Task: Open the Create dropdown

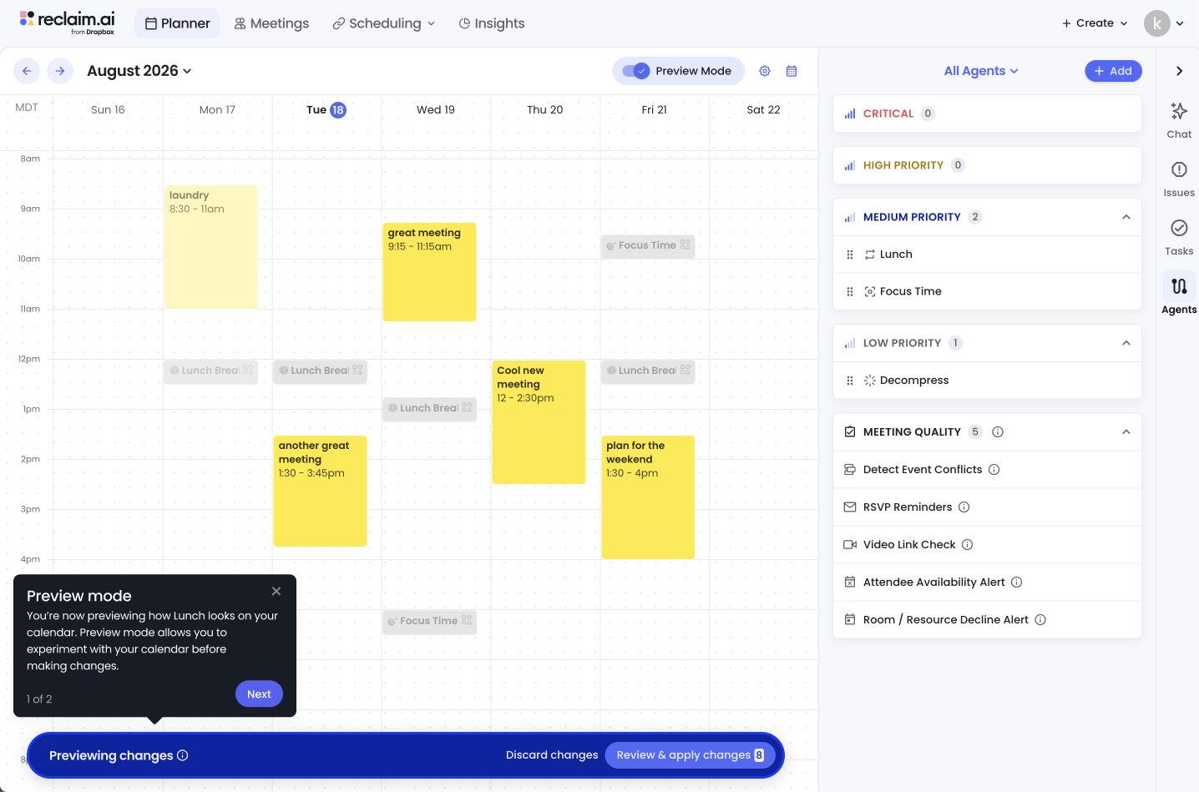Action: pos(1095,23)
